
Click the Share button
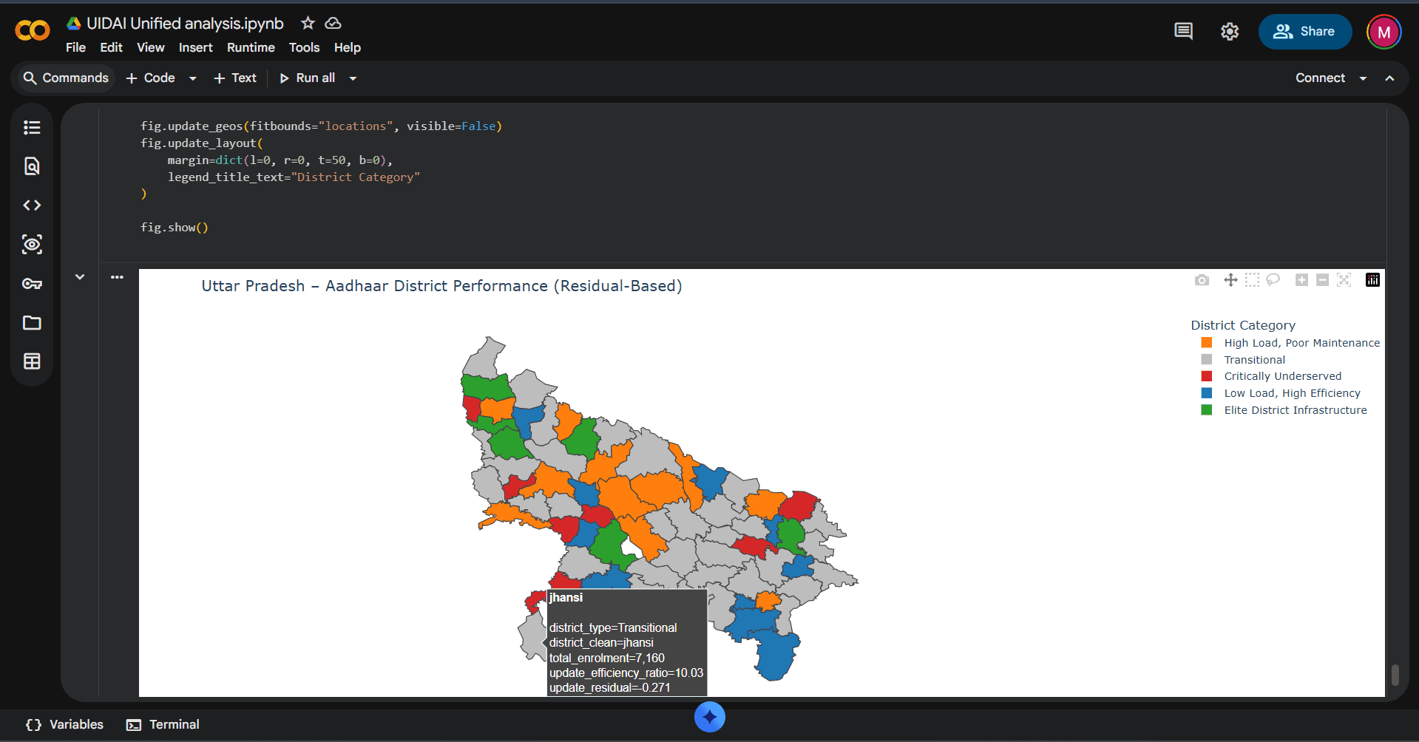click(1304, 31)
